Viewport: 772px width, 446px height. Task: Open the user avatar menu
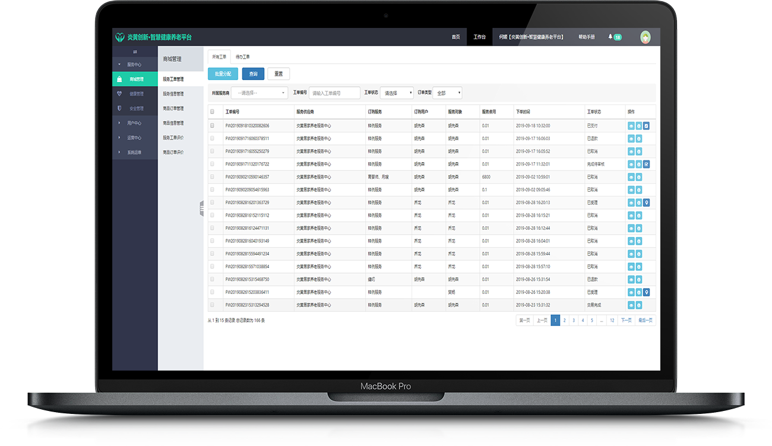(646, 37)
